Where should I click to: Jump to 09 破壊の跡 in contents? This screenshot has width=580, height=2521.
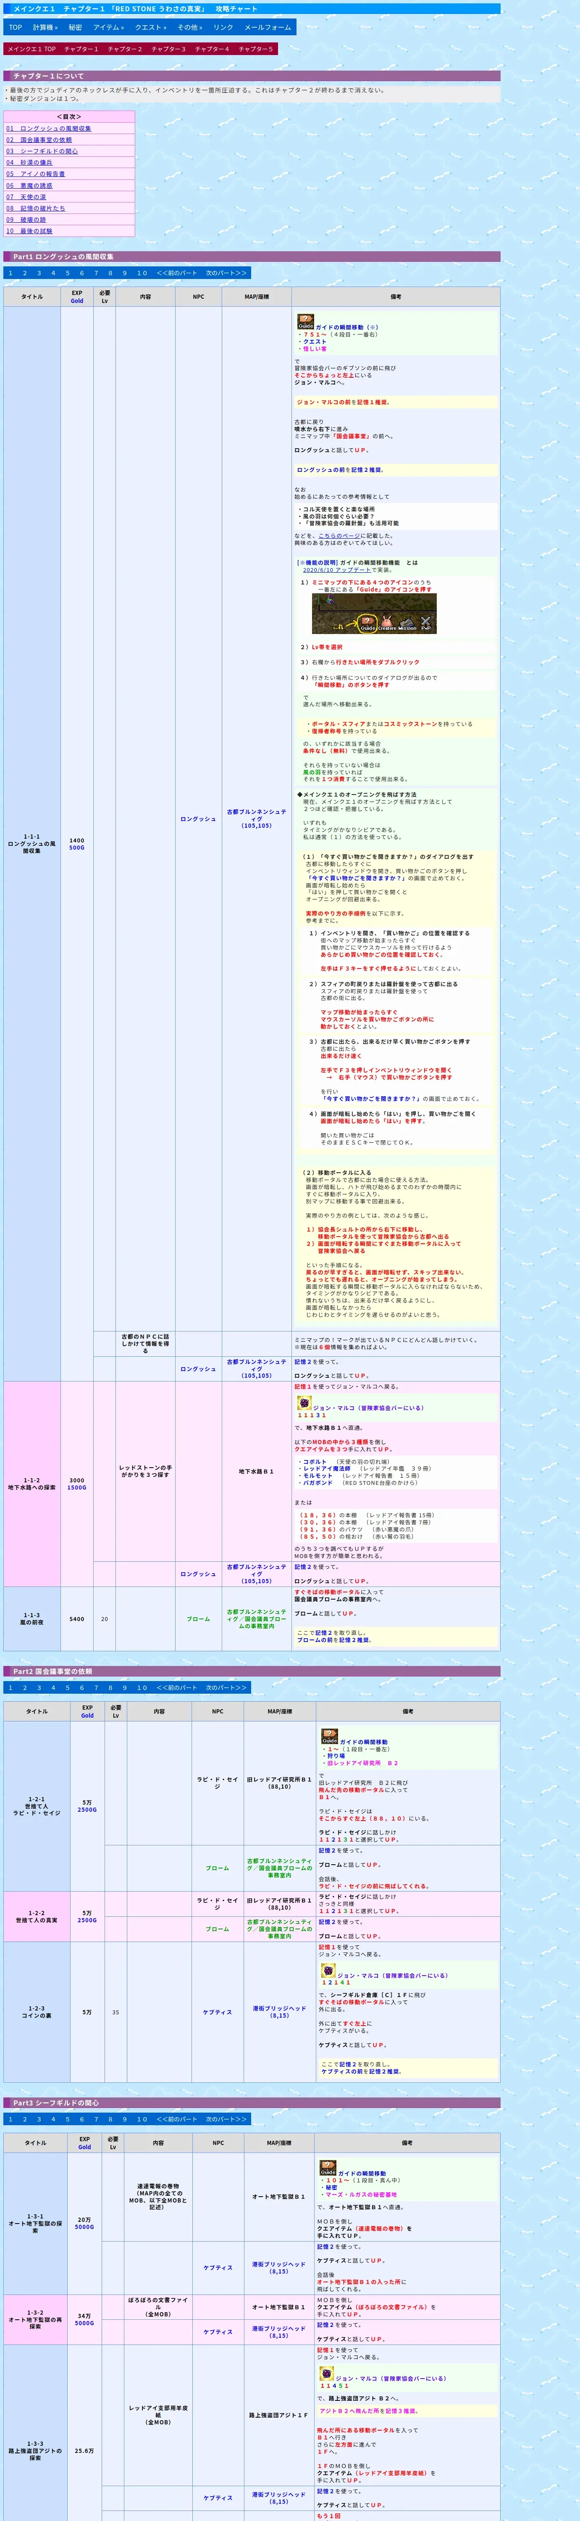click(26, 220)
